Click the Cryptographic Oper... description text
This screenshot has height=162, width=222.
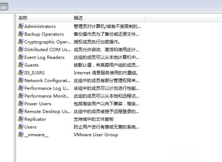(97, 42)
